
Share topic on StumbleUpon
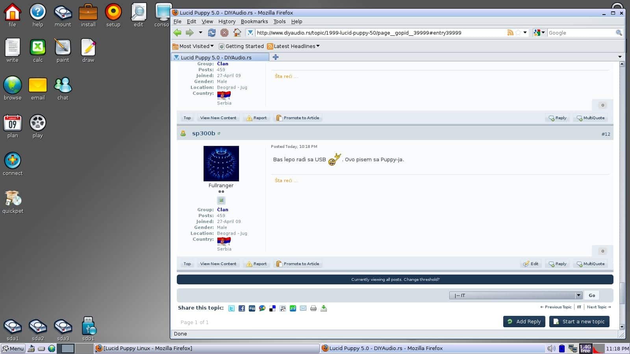pyautogui.click(x=293, y=308)
